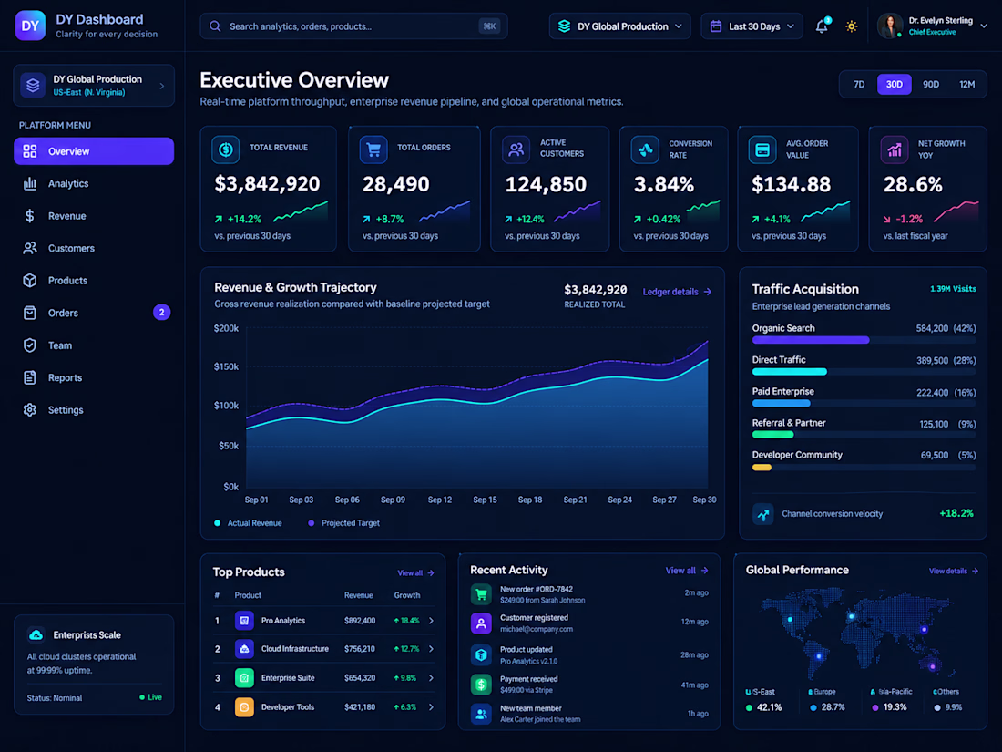Viewport: 1002px width, 752px height.
Task: Click the New order cart icon
Action: 481,594
